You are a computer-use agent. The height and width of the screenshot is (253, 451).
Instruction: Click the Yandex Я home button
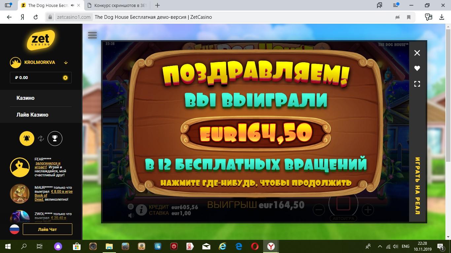[22, 17]
